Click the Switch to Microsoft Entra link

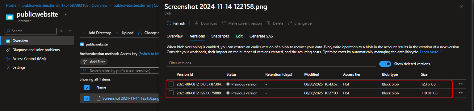point(149,54)
